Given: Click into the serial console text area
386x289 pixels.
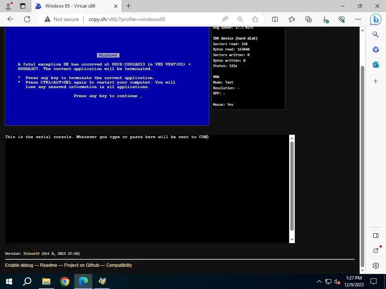Looking at the screenshot, I should click(x=147, y=189).
